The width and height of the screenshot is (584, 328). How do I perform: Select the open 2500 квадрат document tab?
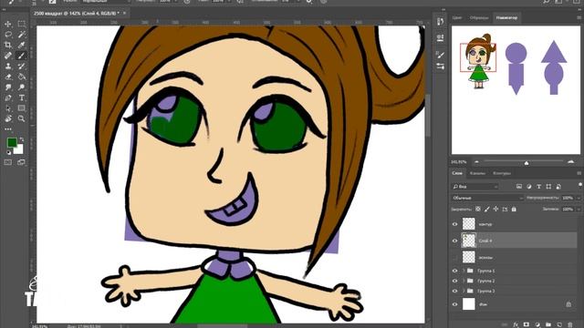(x=77, y=14)
